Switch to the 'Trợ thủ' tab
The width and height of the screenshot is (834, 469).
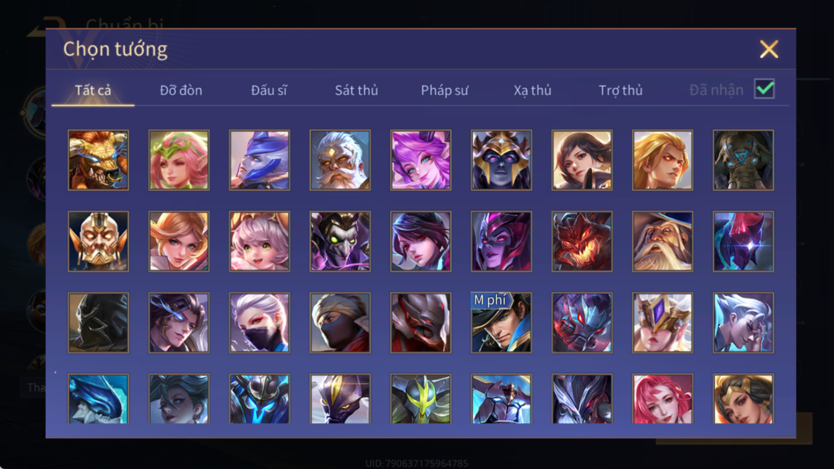point(620,90)
